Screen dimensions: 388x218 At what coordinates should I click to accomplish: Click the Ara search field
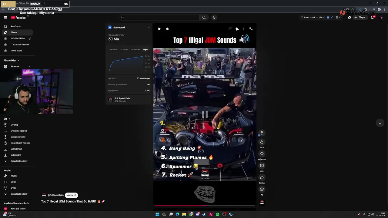click(x=159, y=17)
